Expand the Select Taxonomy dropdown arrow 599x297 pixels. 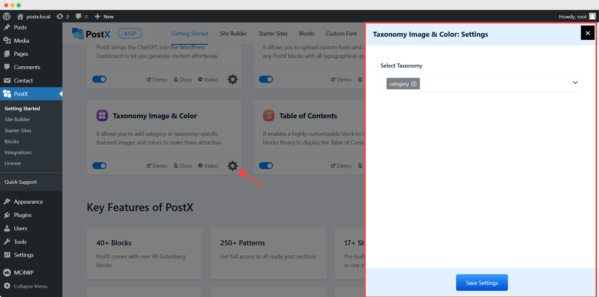575,83
